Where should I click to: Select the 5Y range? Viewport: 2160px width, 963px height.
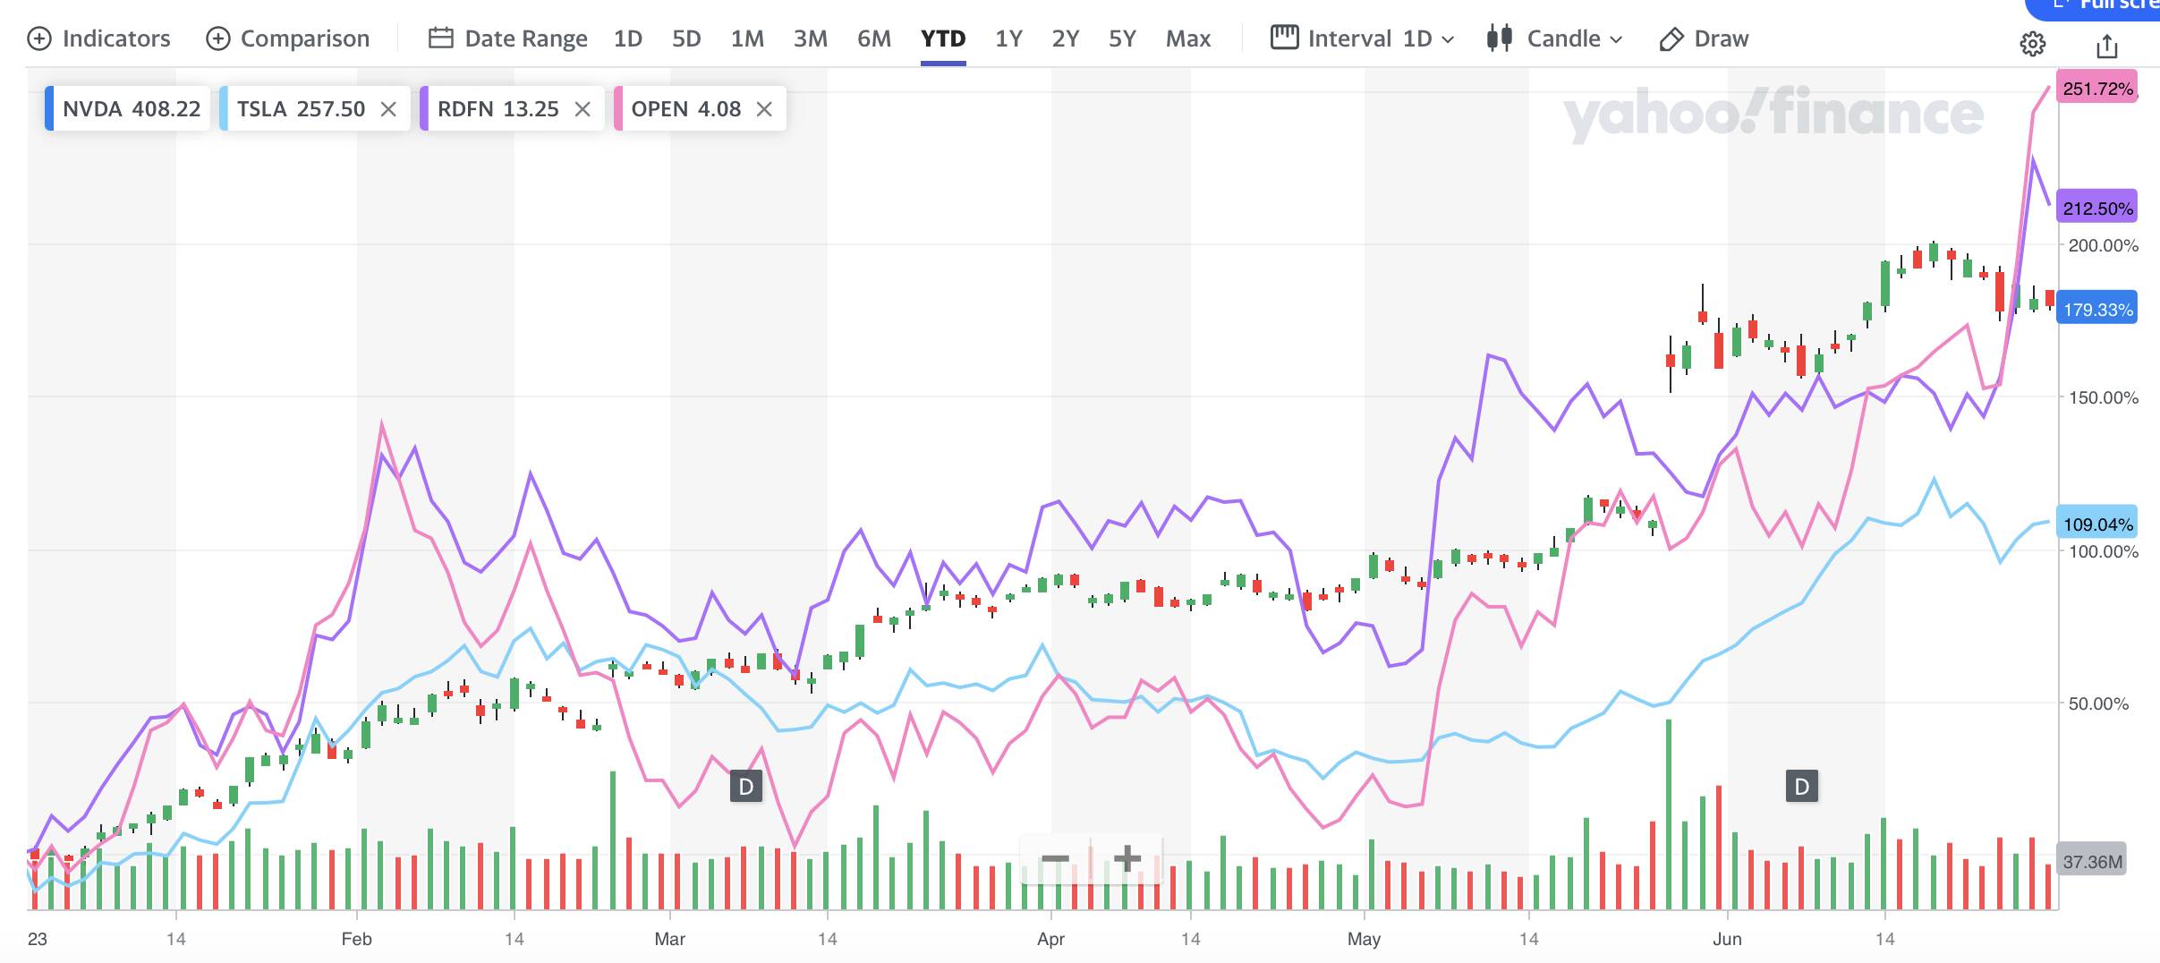(1122, 38)
